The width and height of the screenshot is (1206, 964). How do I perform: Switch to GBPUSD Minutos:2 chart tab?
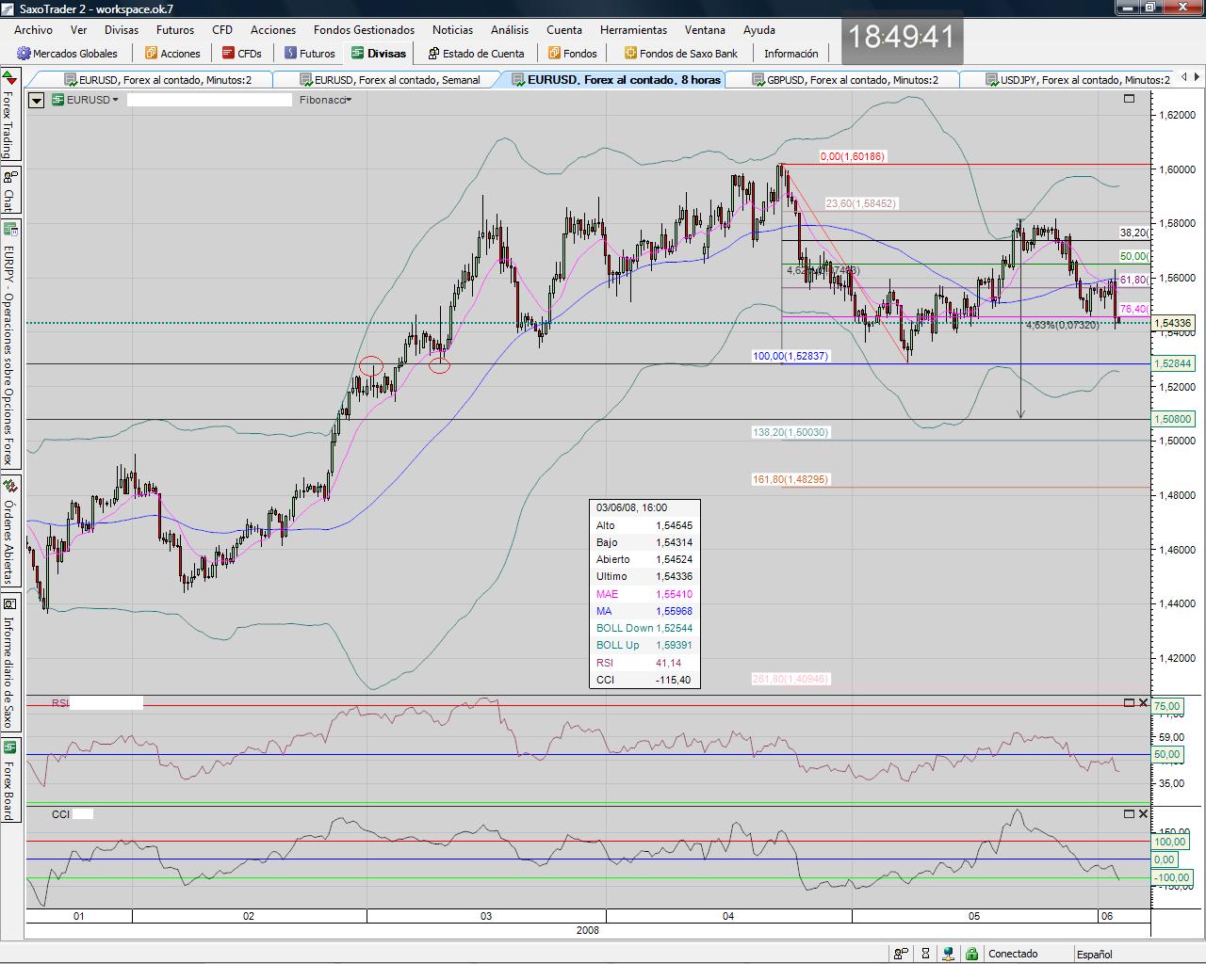click(852, 80)
